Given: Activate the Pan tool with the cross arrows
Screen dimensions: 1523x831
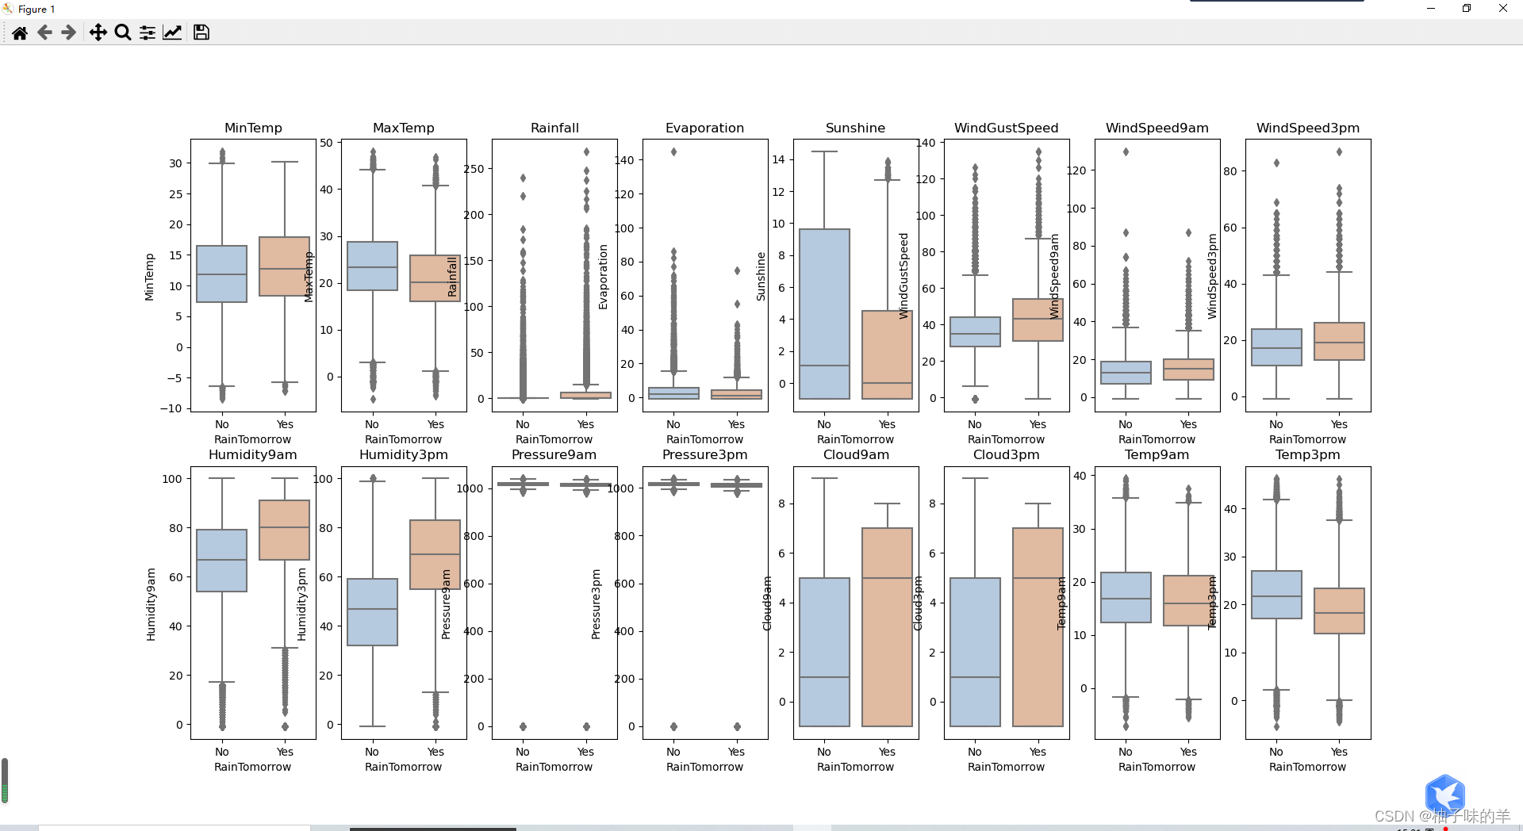Looking at the screenshot, I should pos(98,33).
